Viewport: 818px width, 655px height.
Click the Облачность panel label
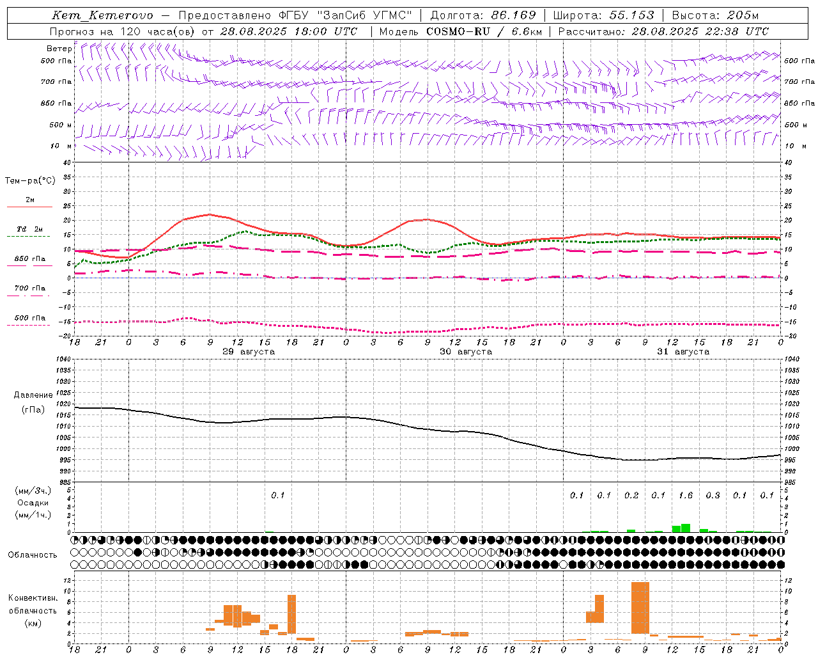(x=33, y=555)
